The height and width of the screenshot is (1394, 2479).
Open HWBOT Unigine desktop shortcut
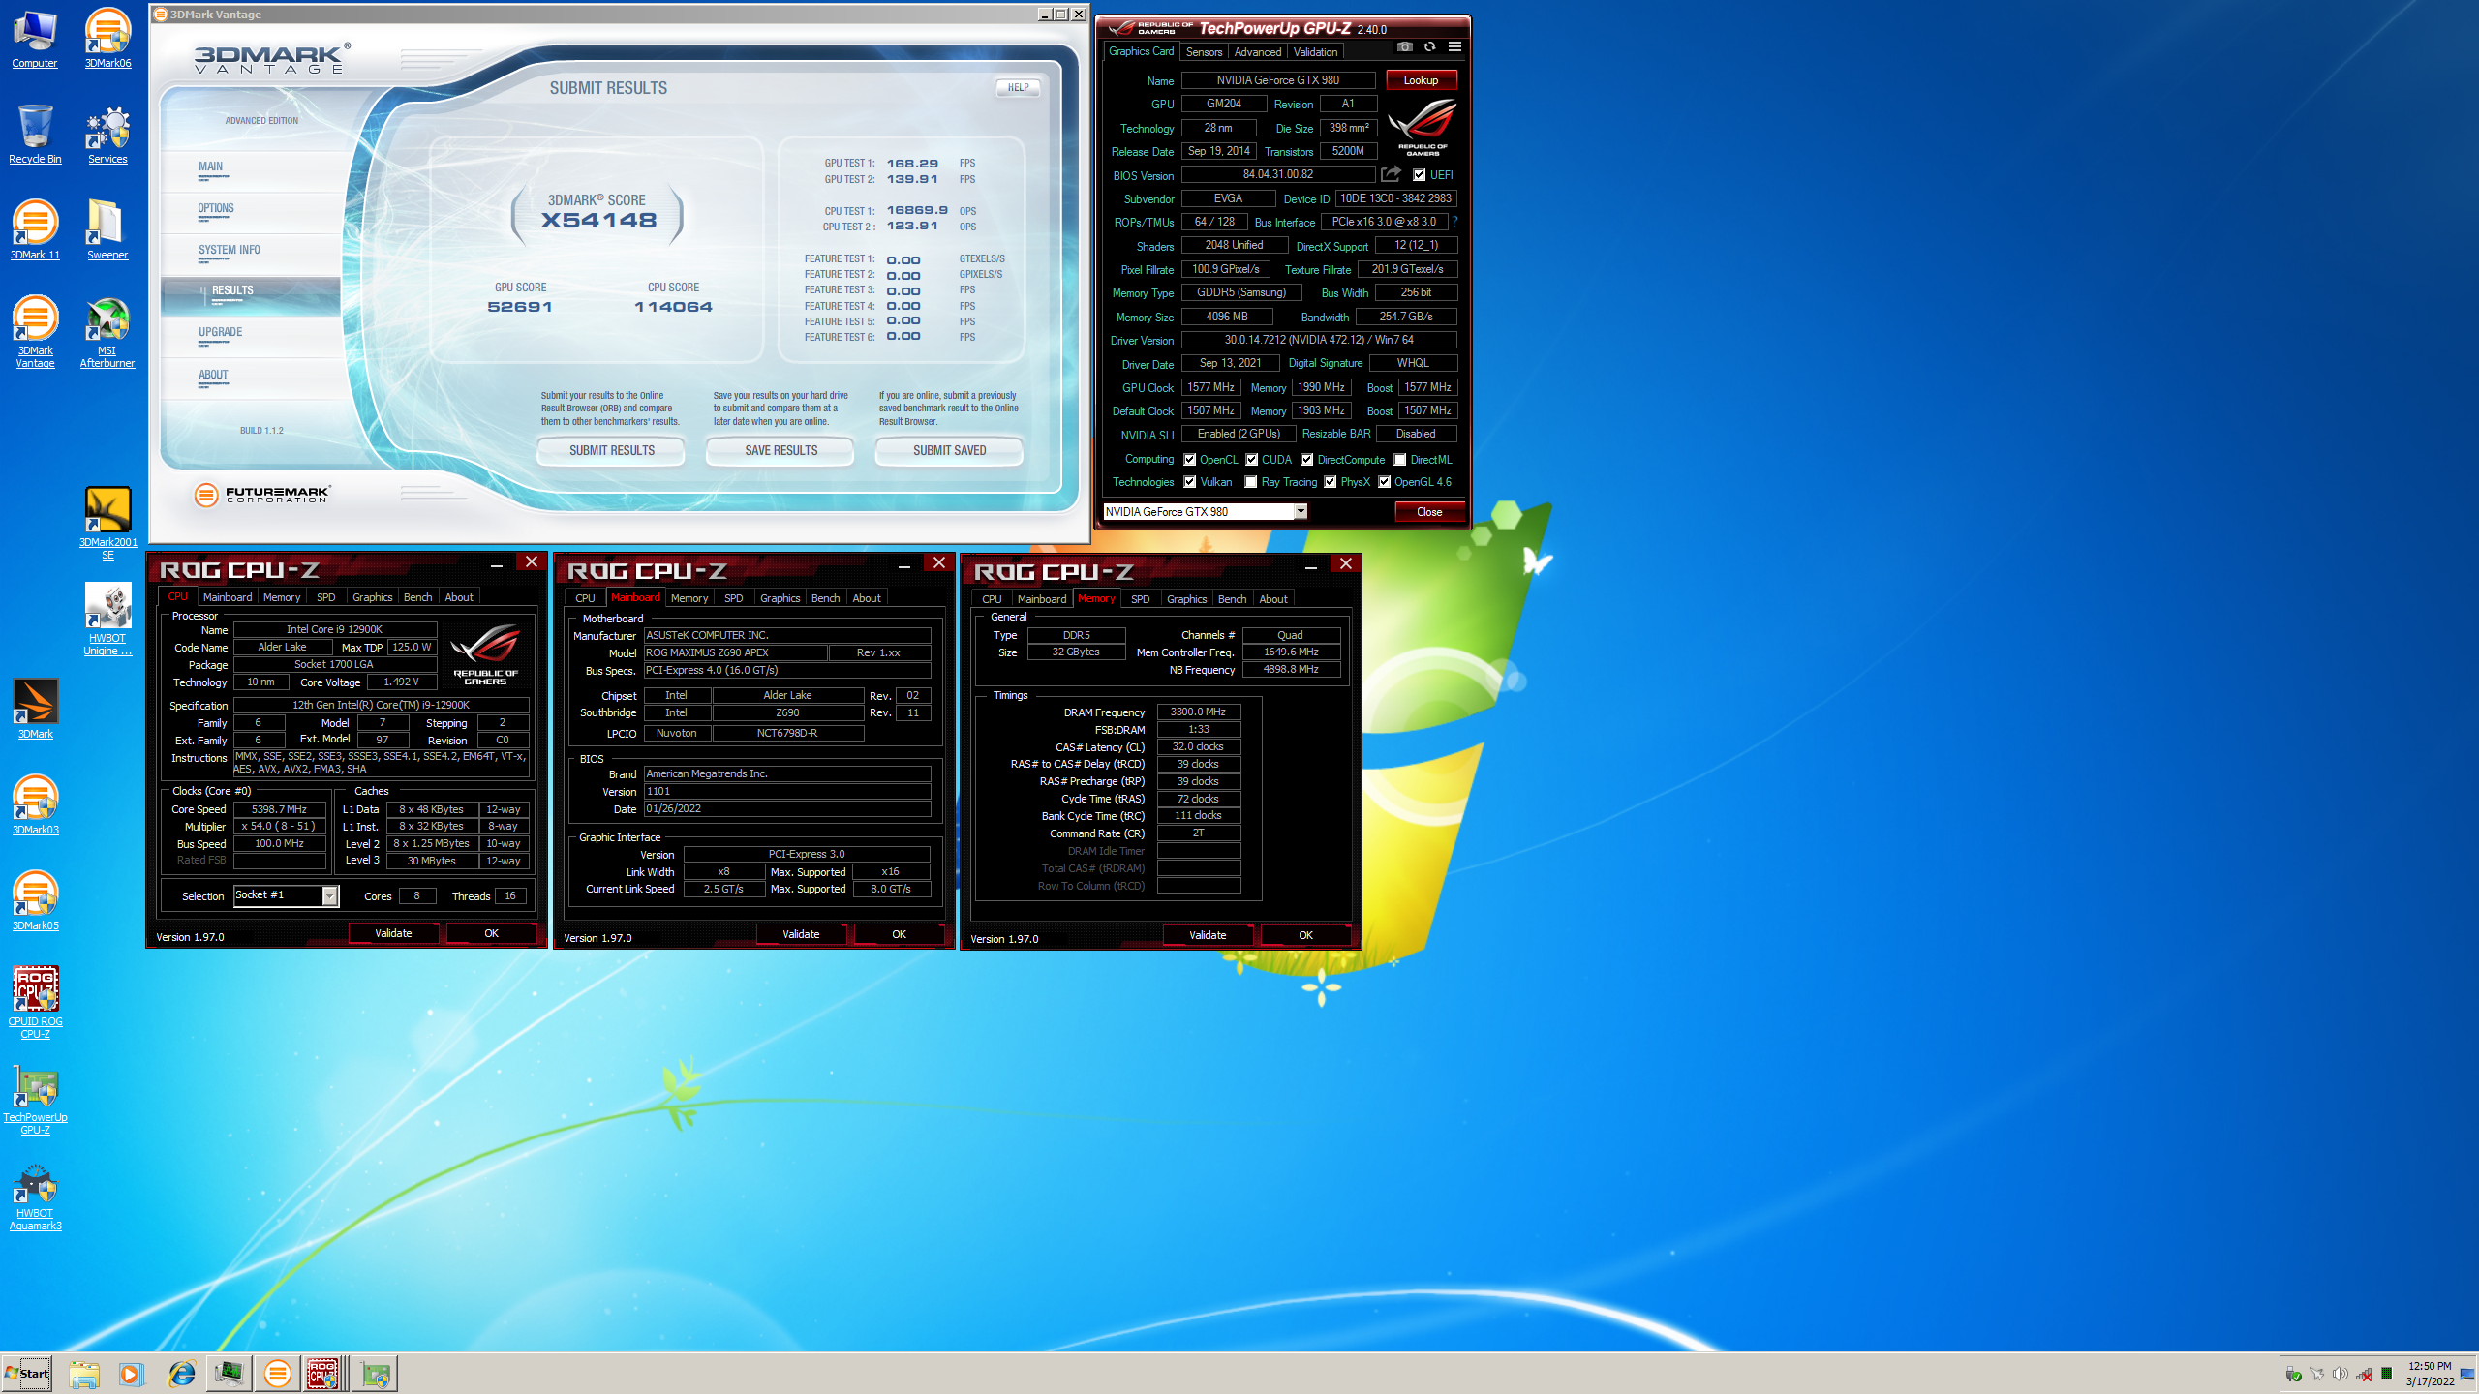click(107, 620)
